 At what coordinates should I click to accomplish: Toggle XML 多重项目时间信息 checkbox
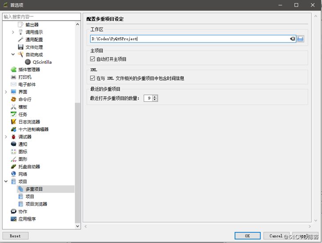[x=92, y=78]
